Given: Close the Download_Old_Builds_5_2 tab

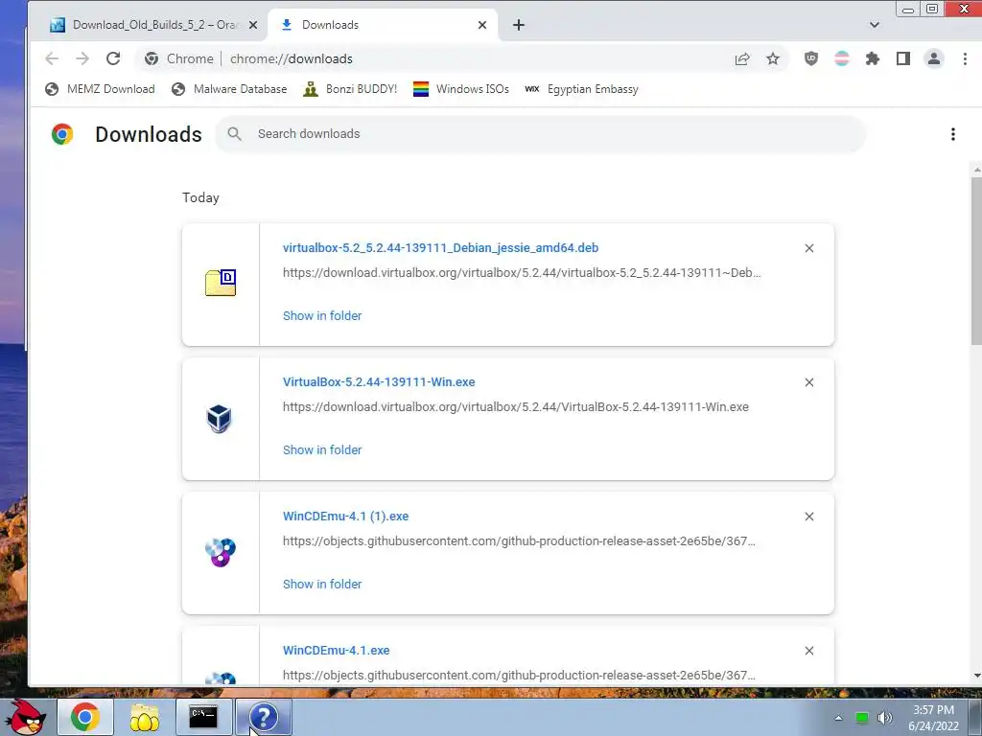Looking at the screenshot, I should [253, 25].
